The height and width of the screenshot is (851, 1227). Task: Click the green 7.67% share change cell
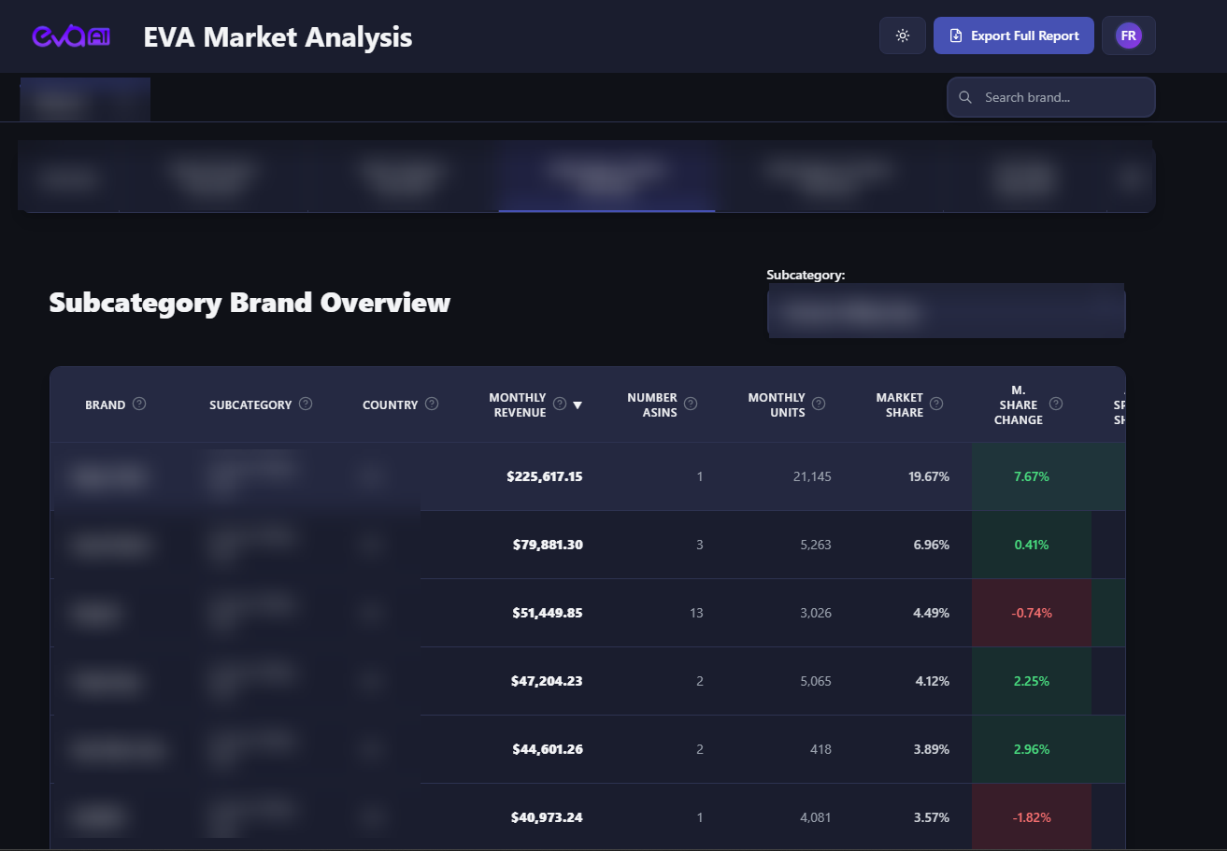[x=1031, y=476]
